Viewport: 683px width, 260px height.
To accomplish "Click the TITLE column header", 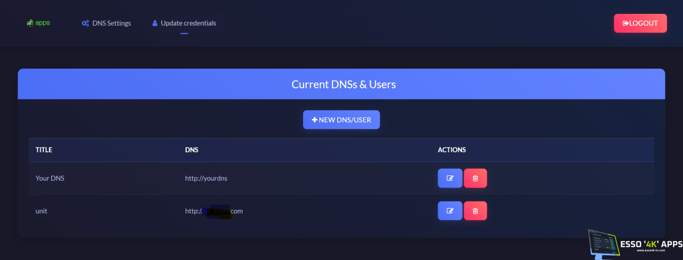I will pos(44,150).
